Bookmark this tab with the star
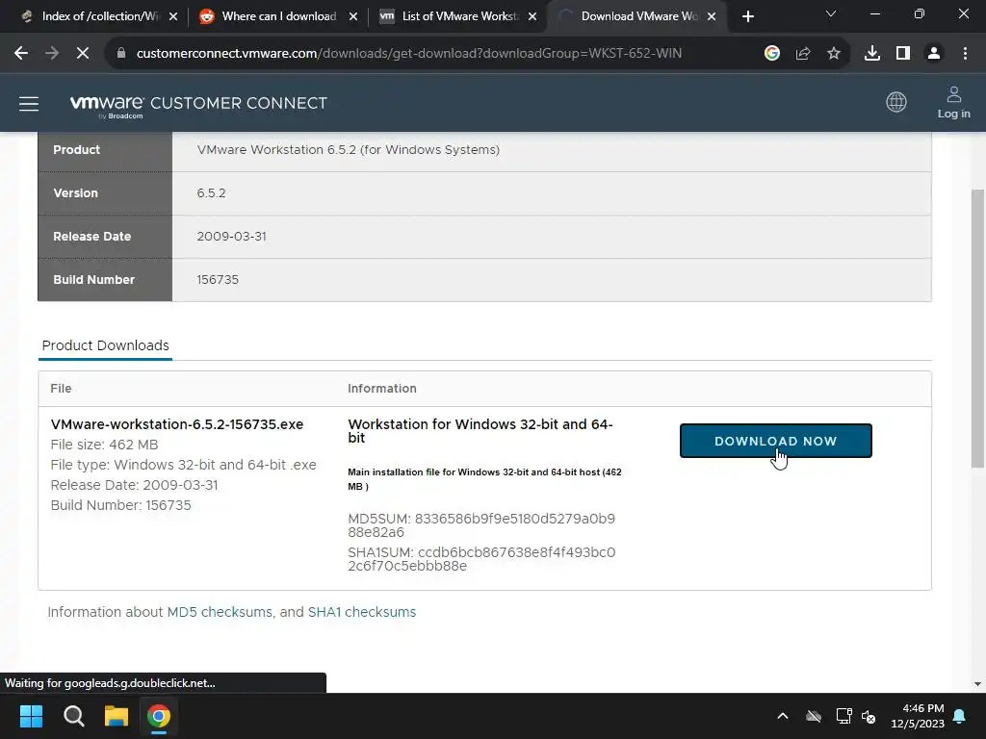The height and width of the screenshot is (739, 986). point(834,54)
